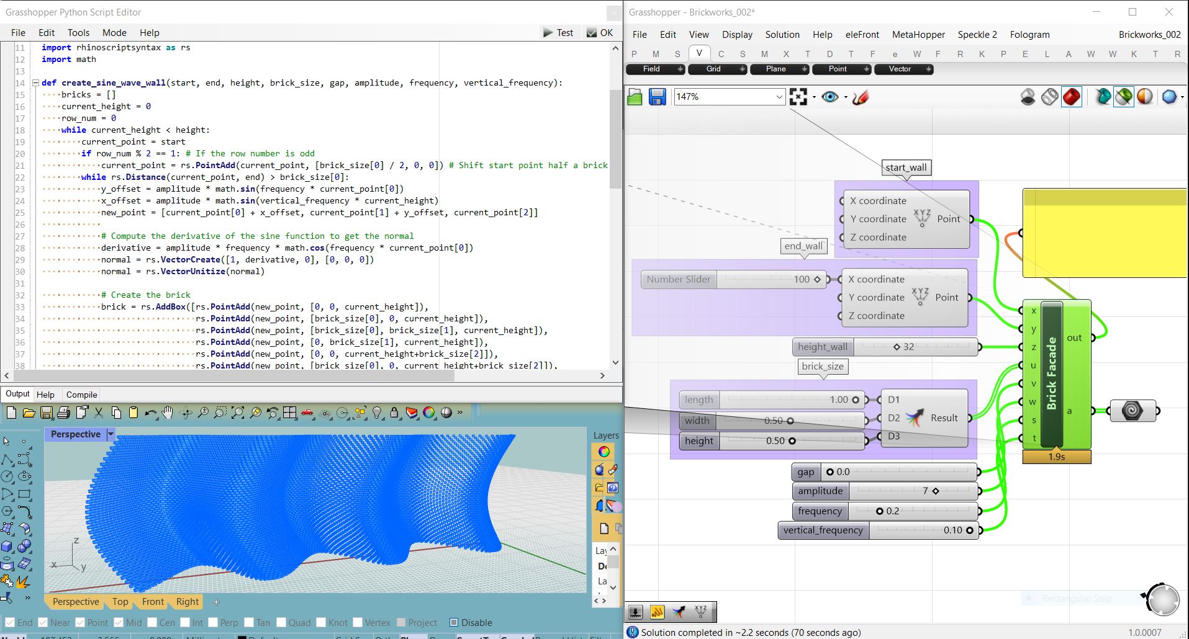The height and width of the screenshot is (639, 1189).
Task: Click the zoom extents icon in Grasshopper canvas toolbar
Action: [x=798, y=97]
